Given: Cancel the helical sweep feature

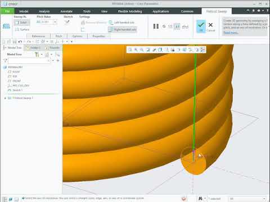Looking at the screenshot, I should tap(210, 27).
